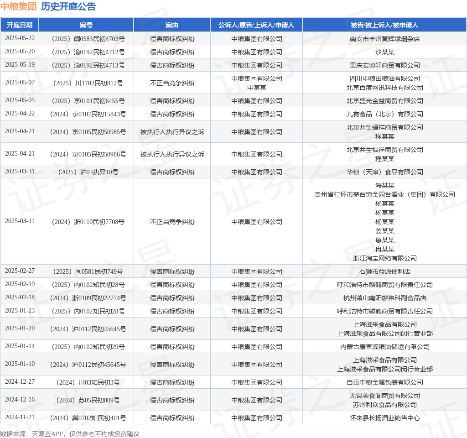Click the 开庭日期 column header
The height and width of the screenshot is (438, 467).
tap(20, 25)
